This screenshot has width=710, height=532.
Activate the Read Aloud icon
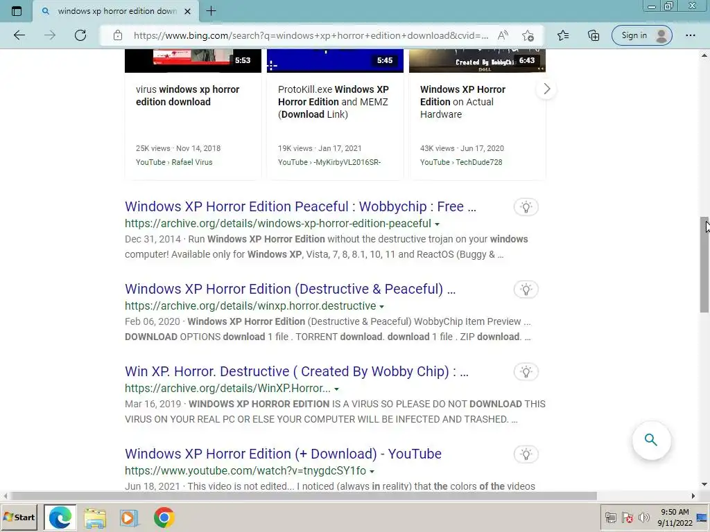pos(503,35)
